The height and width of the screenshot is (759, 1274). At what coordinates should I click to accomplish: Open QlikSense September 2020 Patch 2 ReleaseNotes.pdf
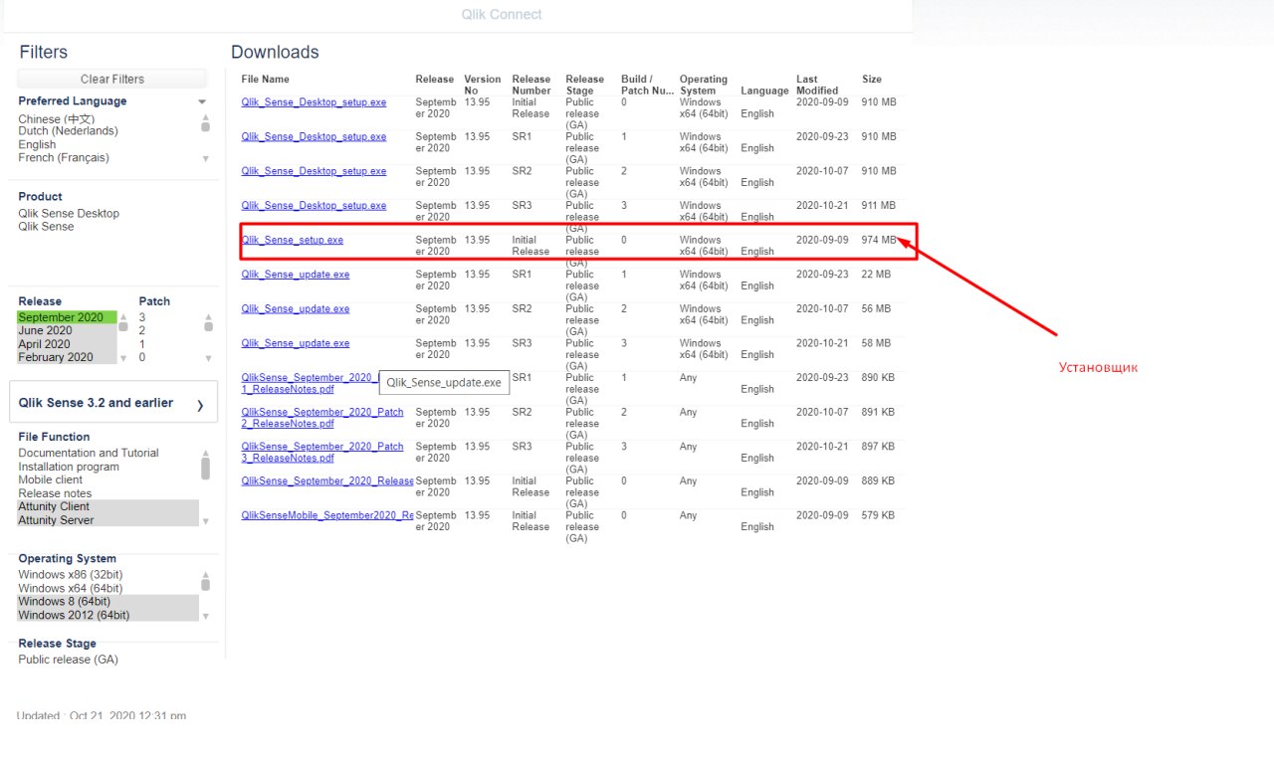pos(322,418)
